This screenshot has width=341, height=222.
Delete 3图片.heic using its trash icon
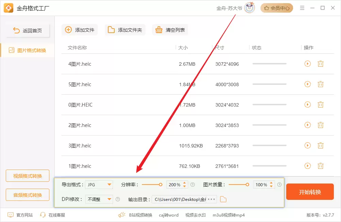pos(321,145)
